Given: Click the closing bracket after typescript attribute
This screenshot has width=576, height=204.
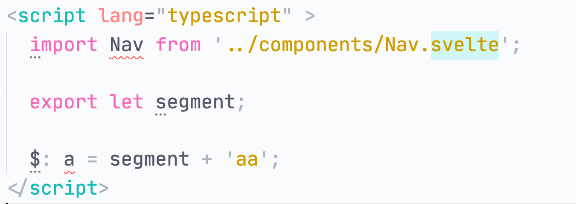Looking at the screenshot, I should (x=310, y=17).
